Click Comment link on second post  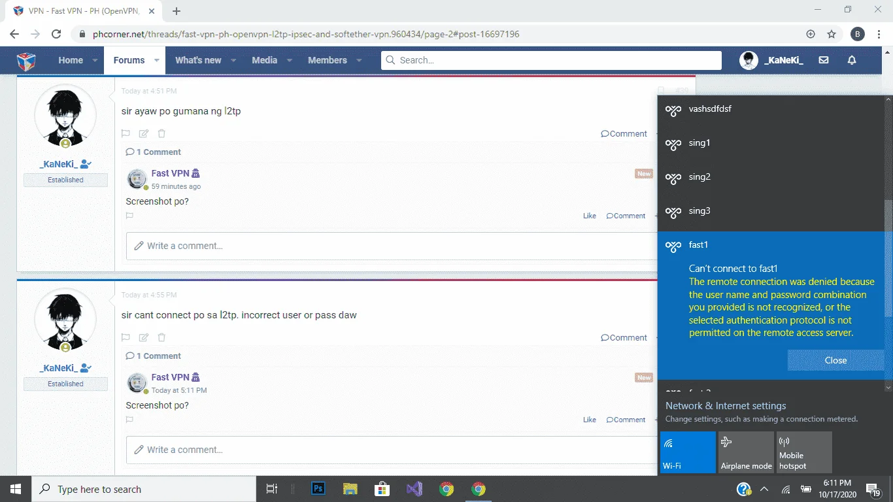(x=624, y=337)
